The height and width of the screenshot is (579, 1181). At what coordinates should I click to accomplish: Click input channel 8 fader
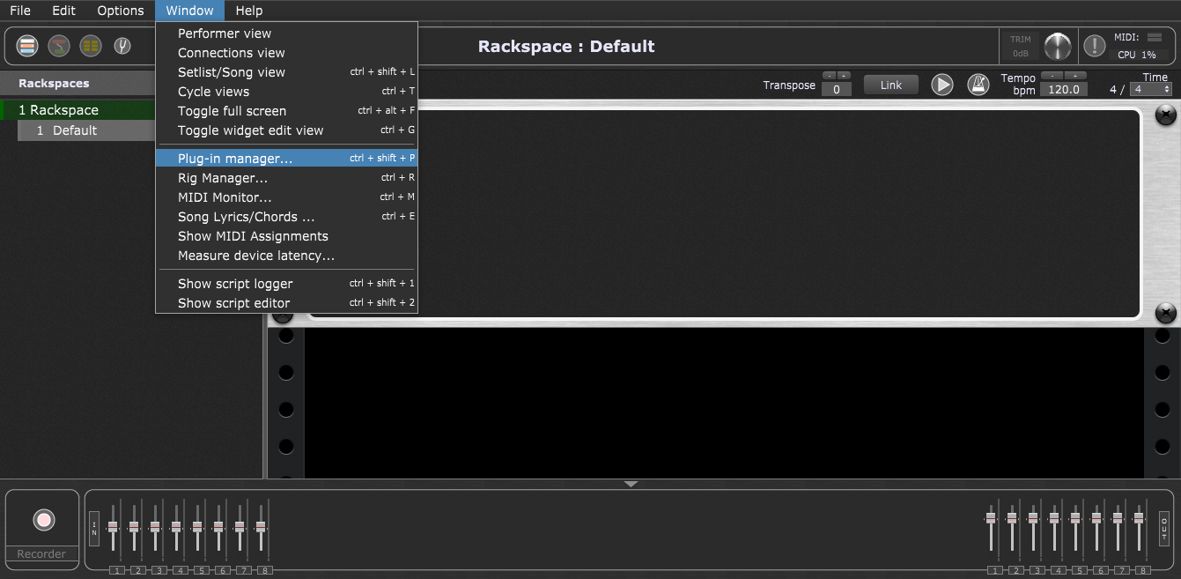(x=261, y=526)
